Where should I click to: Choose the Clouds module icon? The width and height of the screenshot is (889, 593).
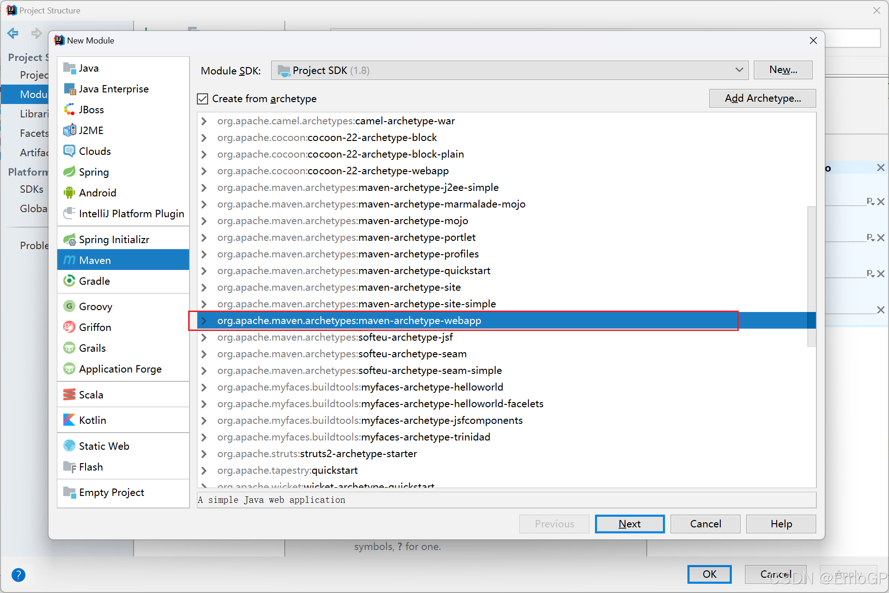(69, 151)
